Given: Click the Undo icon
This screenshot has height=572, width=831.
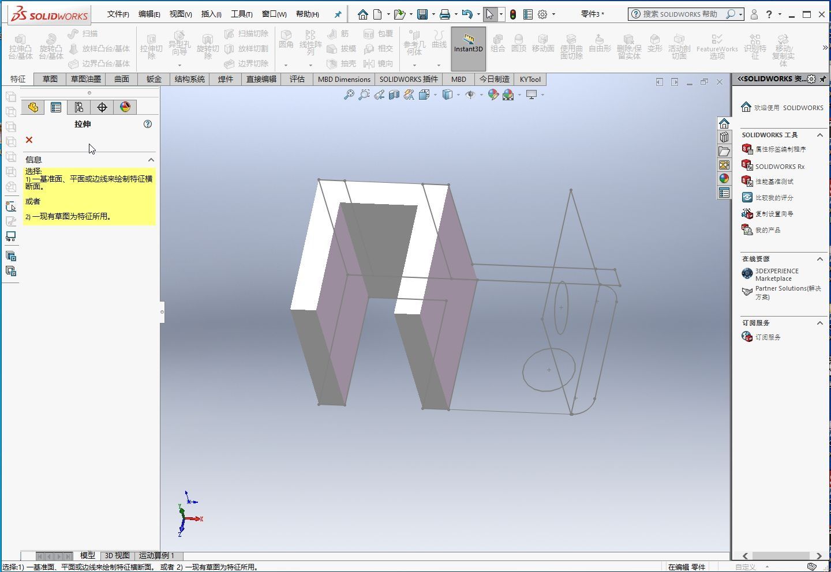Looking at the screenshot, I should click(x=467, y=14).
